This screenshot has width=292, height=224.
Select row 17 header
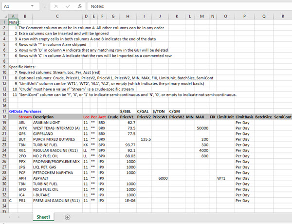4,103
